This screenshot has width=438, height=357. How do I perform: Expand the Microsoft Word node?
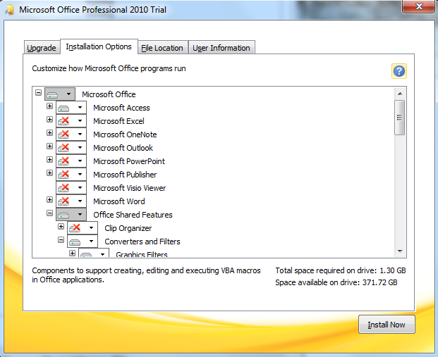tap(49, 200)
